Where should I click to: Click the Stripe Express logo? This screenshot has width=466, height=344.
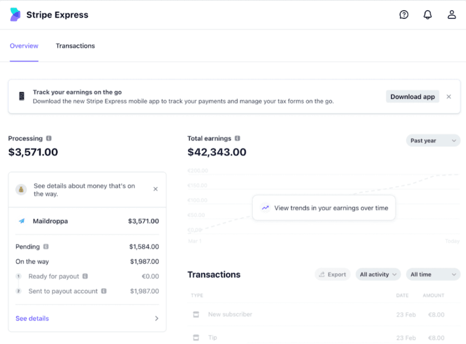(15, 14)
